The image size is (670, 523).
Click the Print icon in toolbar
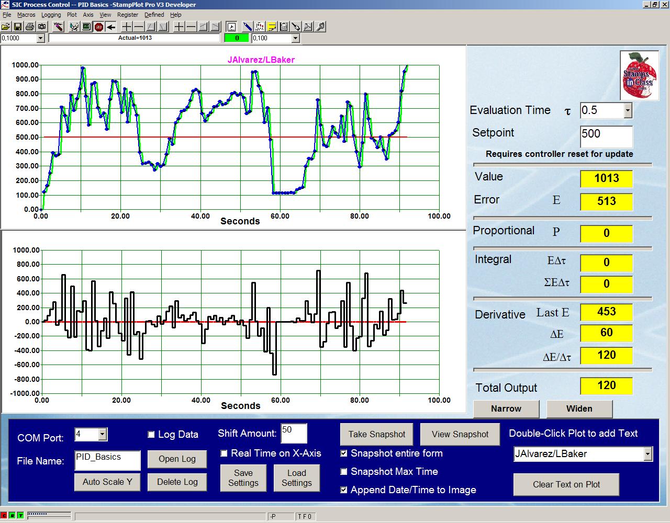pos(30,27)
